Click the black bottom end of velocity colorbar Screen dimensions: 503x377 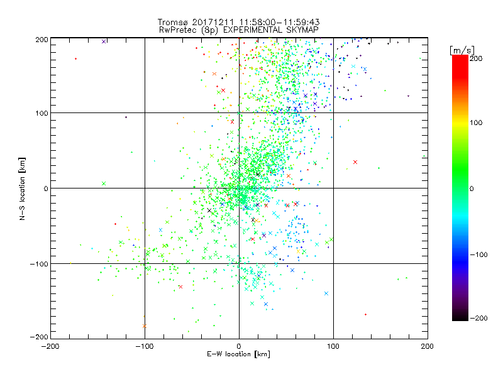click(x=460, y=318)
